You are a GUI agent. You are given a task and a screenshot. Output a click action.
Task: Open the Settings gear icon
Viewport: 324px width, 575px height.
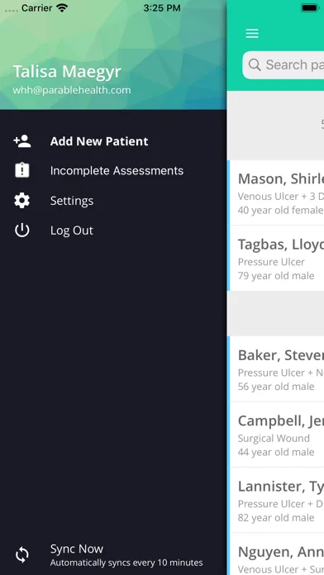point(22,201)
